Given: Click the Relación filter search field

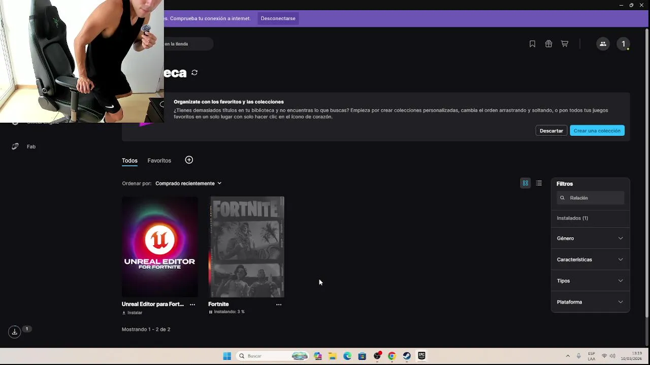Looking at the screenshot, I should point(590,198).
